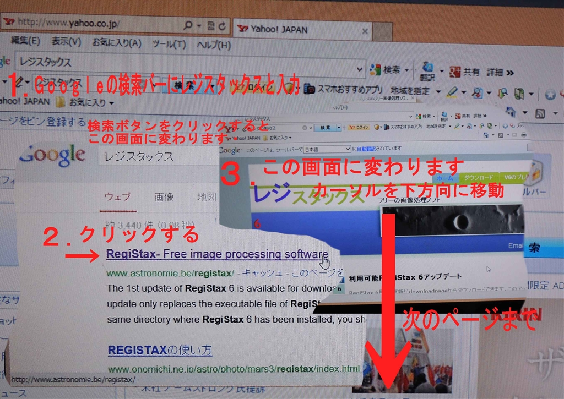Open the address bar autocomplete dropdown arrow
564x399 pixels.
pyautogui.click(x=198, y=25)
